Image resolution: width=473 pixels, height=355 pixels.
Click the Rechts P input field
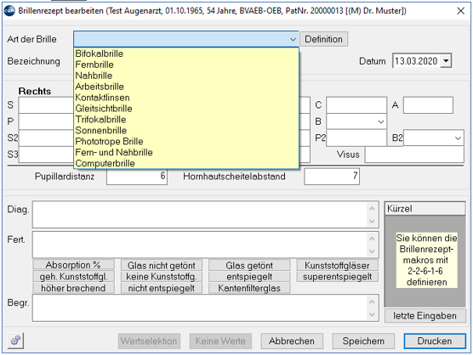[x=46, y=121]
